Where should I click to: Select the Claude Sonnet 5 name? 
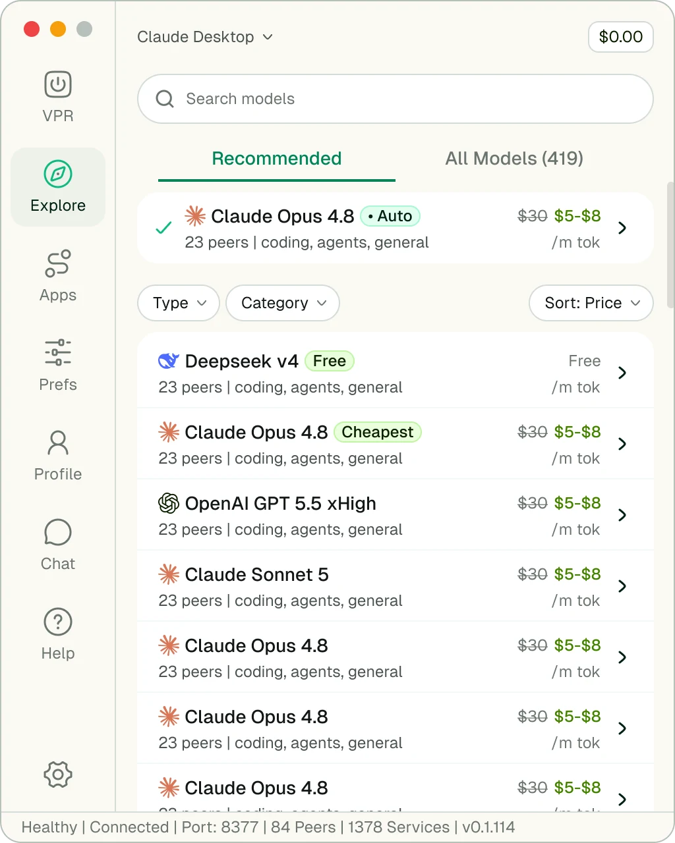[257, 574]
